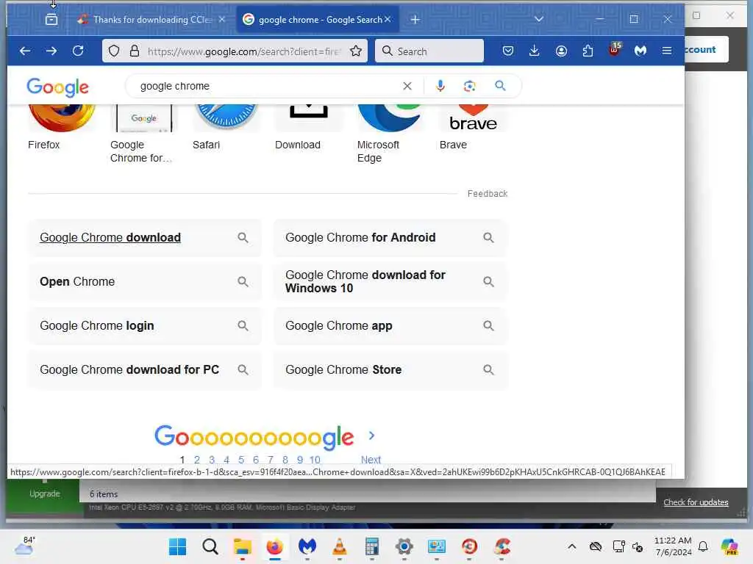753x564 pixels.
Task: Open the extensions puzzle icon
Action: tap(588, 51)
